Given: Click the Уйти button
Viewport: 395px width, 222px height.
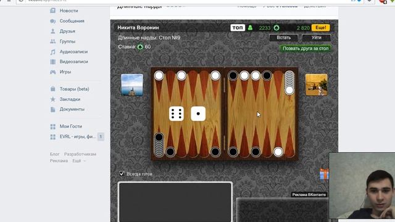Looking at the screenshot, I should (316, 38).
